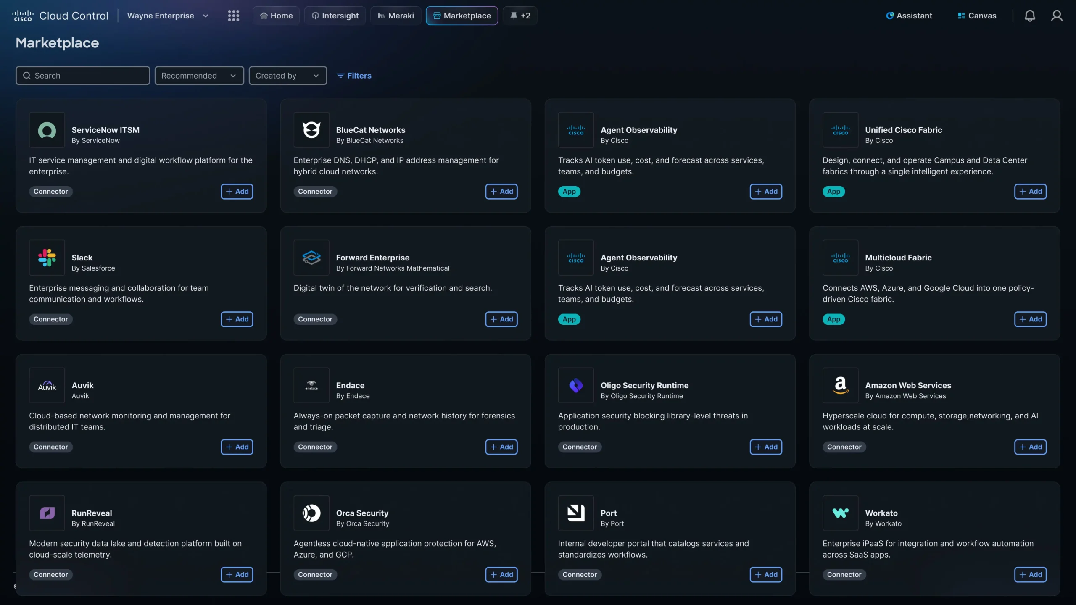
Task: Add the RunReveal connector
Action: point(237,575)
